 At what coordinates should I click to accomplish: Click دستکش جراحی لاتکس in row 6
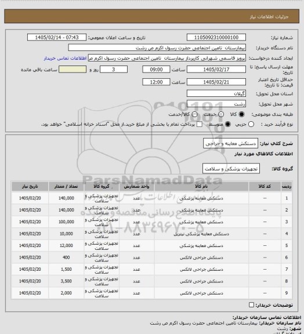tap(201, 257)
